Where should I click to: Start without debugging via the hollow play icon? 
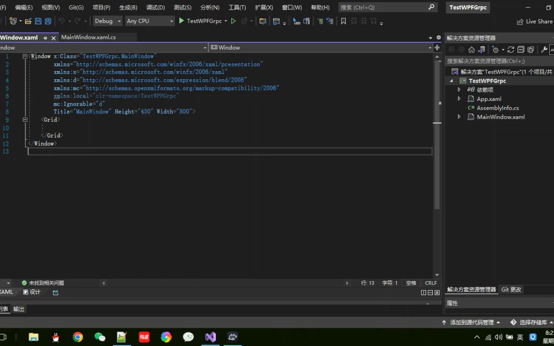(233, 21)
